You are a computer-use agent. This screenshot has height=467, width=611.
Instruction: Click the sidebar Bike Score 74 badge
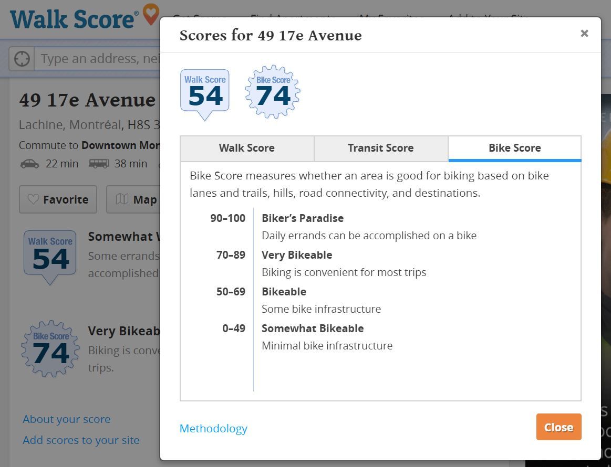(50, 348)
